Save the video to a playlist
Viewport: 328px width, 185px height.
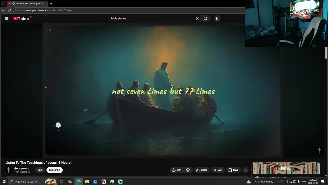[x=233, y=170]
